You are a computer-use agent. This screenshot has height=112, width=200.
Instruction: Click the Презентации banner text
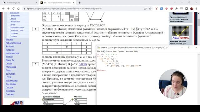click(x=179, y=19)
